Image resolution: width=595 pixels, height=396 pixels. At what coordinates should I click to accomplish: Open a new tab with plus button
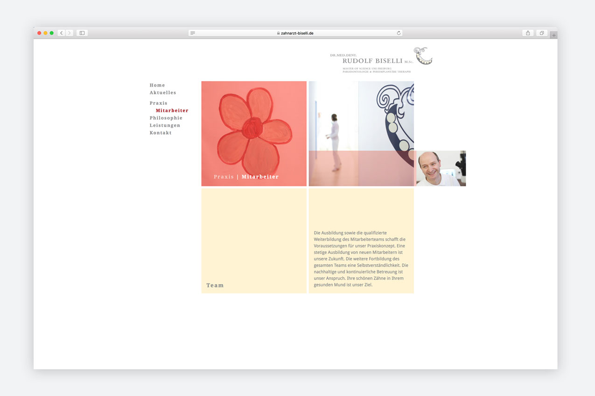point(553,35)
